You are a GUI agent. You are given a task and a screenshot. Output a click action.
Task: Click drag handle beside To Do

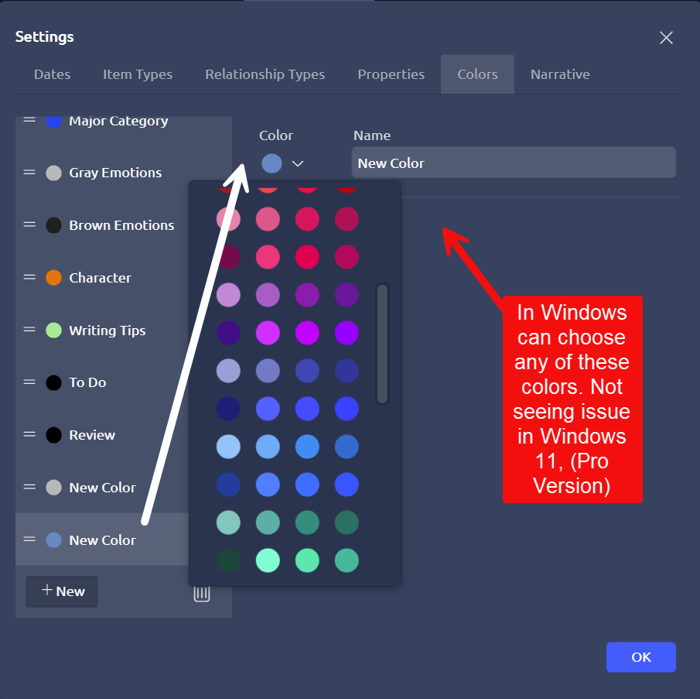(x=29, y=382)
